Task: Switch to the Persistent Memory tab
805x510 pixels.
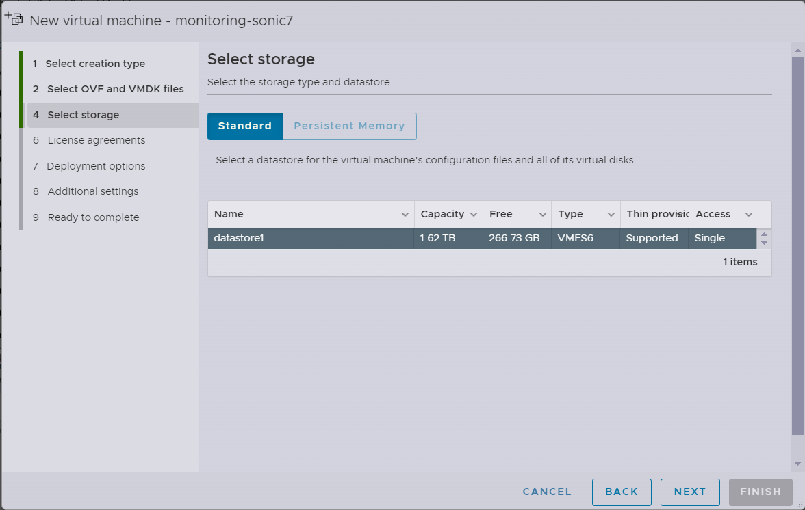Action: (349, 126)
